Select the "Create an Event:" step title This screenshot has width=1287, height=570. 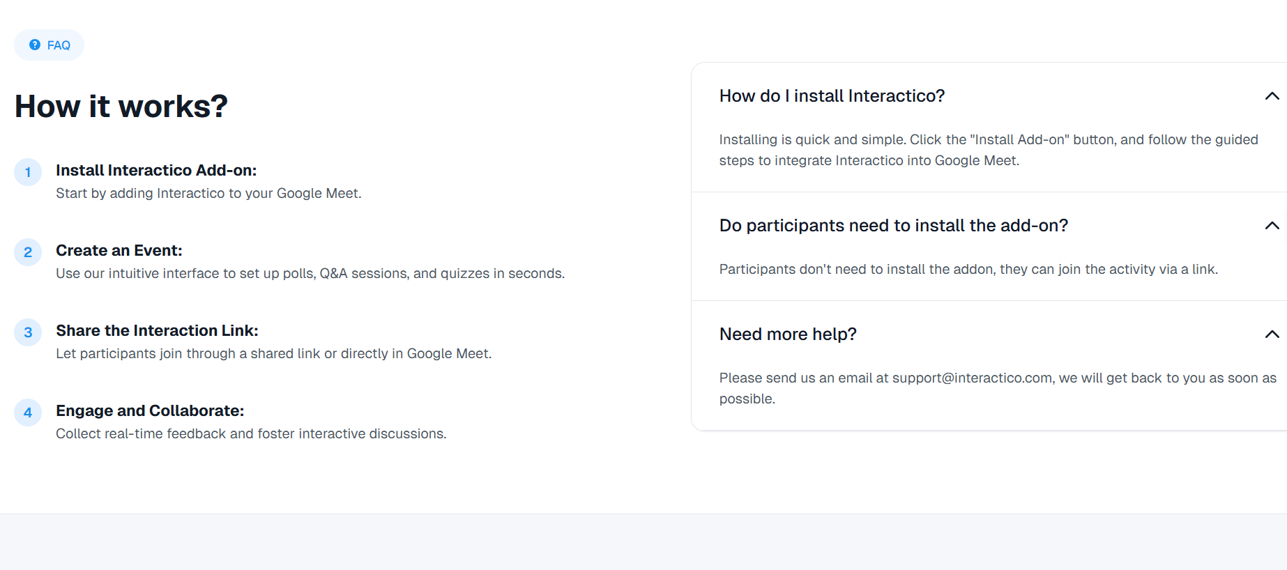click(119, 251)
